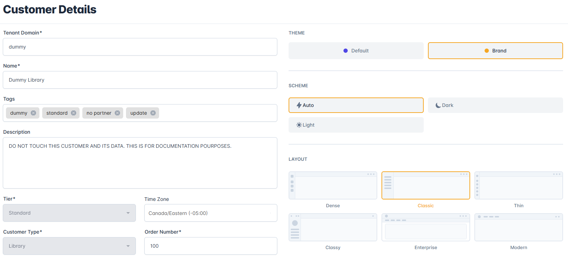Pick the Enterprise layout preview
Viewport: 568px width, 260px height.
(x=425, y=227)
